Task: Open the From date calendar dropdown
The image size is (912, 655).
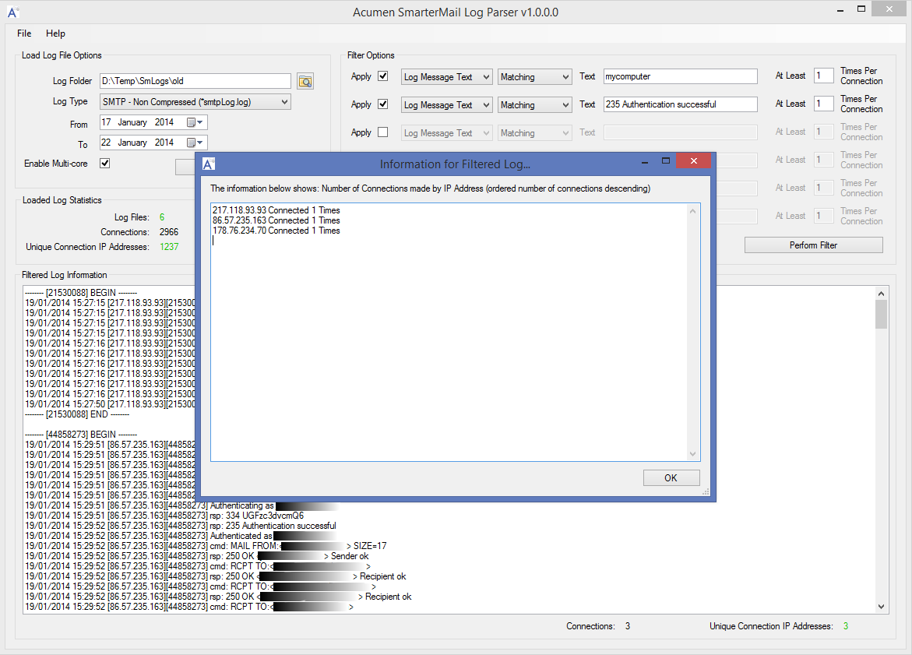Action: [x=195, y=122]
